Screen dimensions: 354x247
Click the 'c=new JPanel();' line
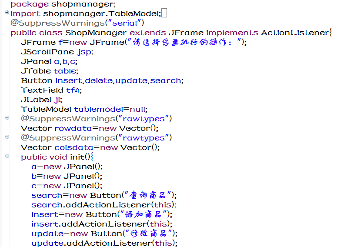click(x=67, y=186)
